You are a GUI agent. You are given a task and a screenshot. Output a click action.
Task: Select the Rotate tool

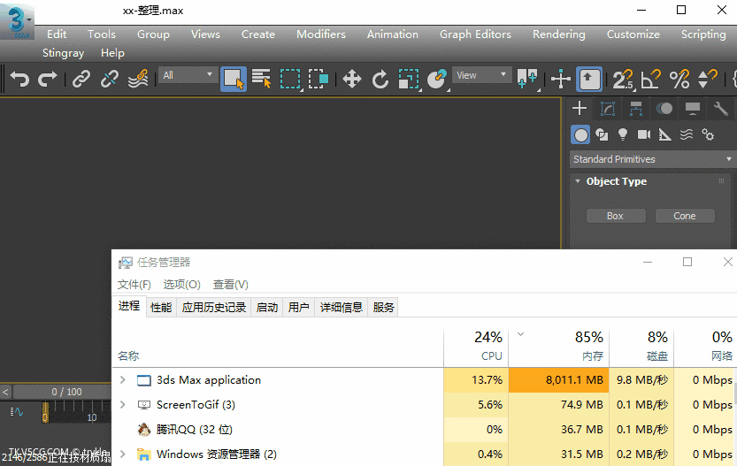point(380,79)
